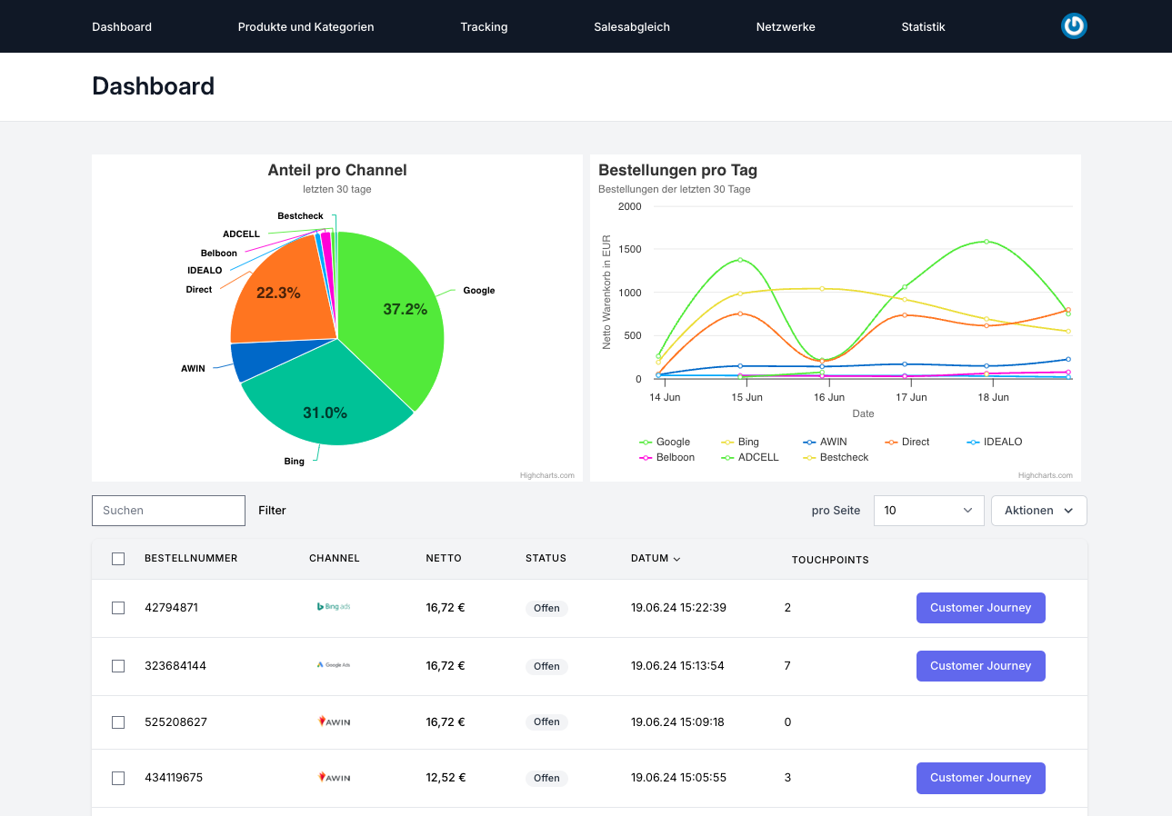Click IDEALO label on pie chart
The image size is (1172, 816).
[205, 271]
